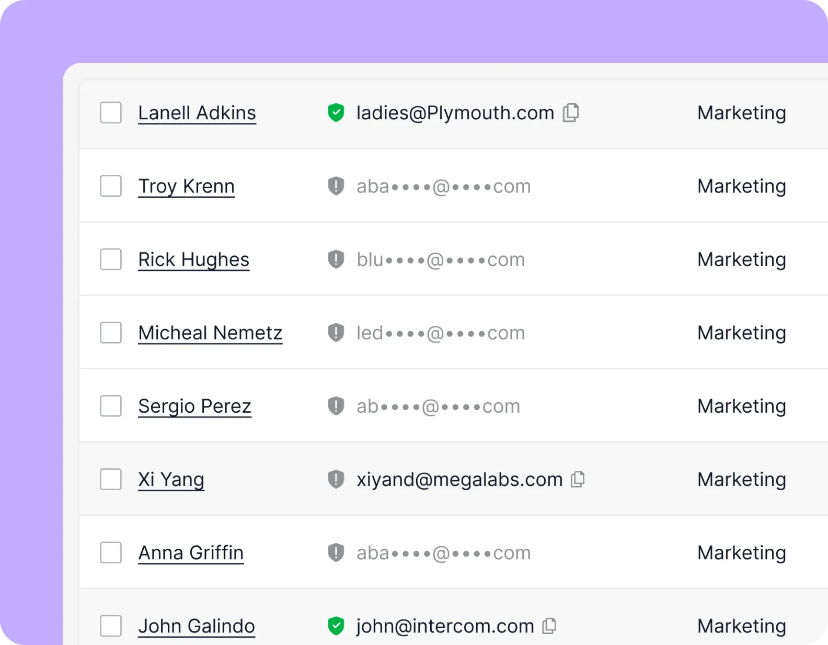Open Troy Krenn's contact profile
Image resolution: width=828 pixels, height=645 pixels.
(186, 186)
